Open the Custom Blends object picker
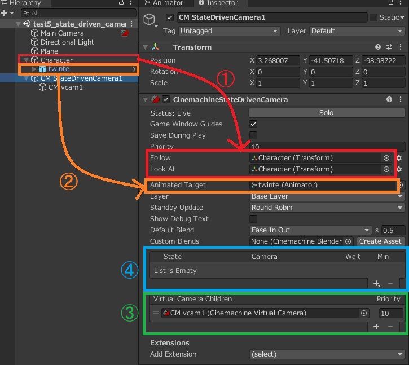 point(348,241)
